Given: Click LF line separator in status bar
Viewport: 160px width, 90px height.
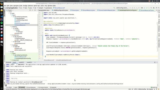Looking at the screenshot, I should [132, 89].
